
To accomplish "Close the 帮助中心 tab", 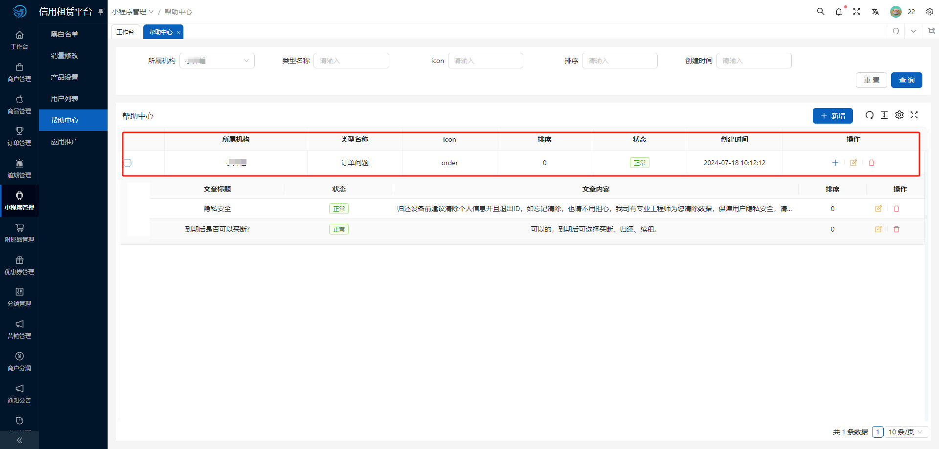I will point(179,33).
